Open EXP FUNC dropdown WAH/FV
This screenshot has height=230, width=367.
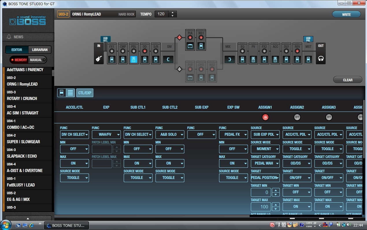tap(106, 134)
